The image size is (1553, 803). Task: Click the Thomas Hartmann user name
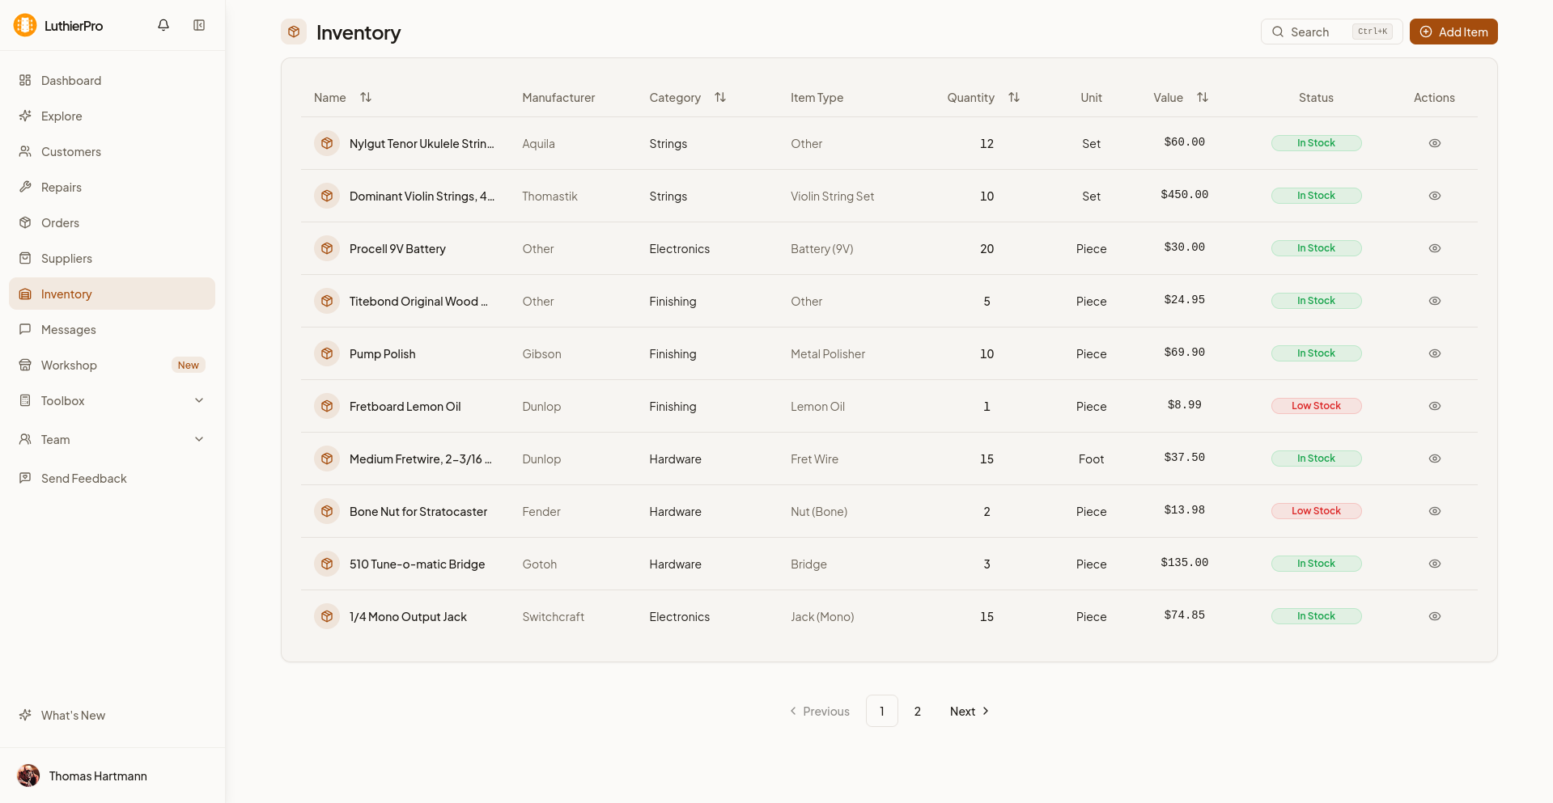click(98, 776)
